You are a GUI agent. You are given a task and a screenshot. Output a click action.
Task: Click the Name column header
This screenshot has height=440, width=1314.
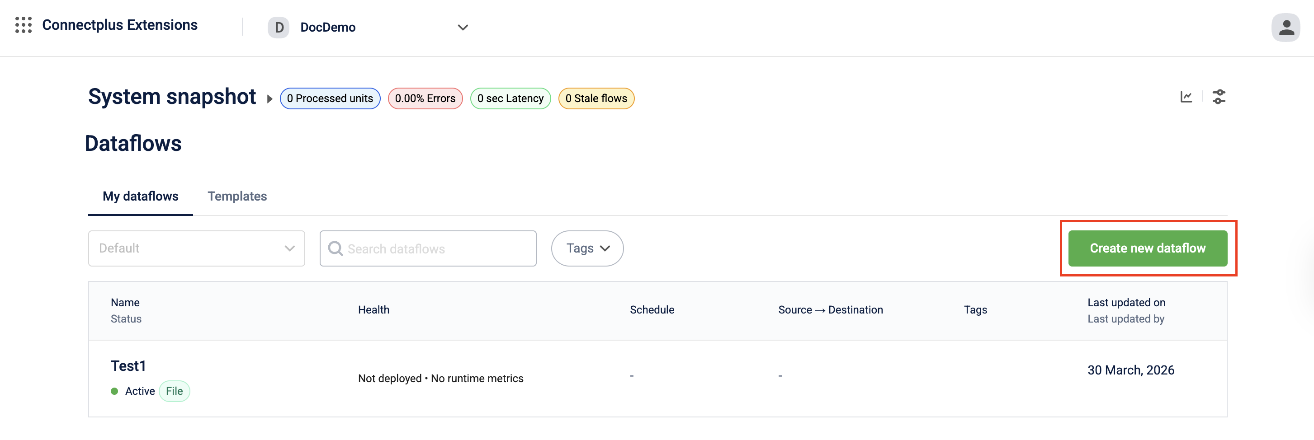coord(125,302)
